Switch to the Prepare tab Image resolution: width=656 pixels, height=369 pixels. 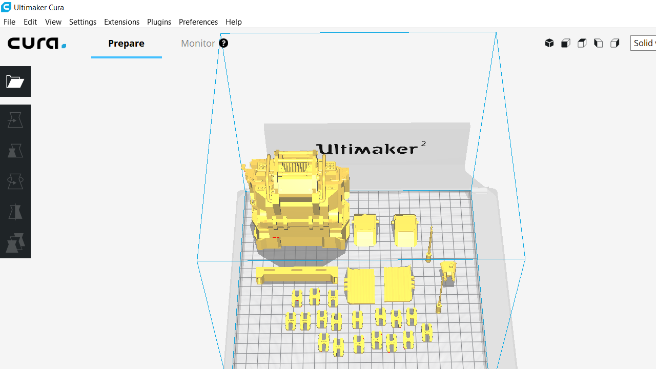coord(126,44)
